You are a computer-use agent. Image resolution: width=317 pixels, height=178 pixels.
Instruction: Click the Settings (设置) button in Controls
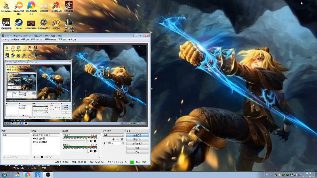coord(137,148)
